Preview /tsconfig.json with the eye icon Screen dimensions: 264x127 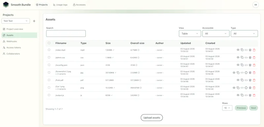pos(238,65)
